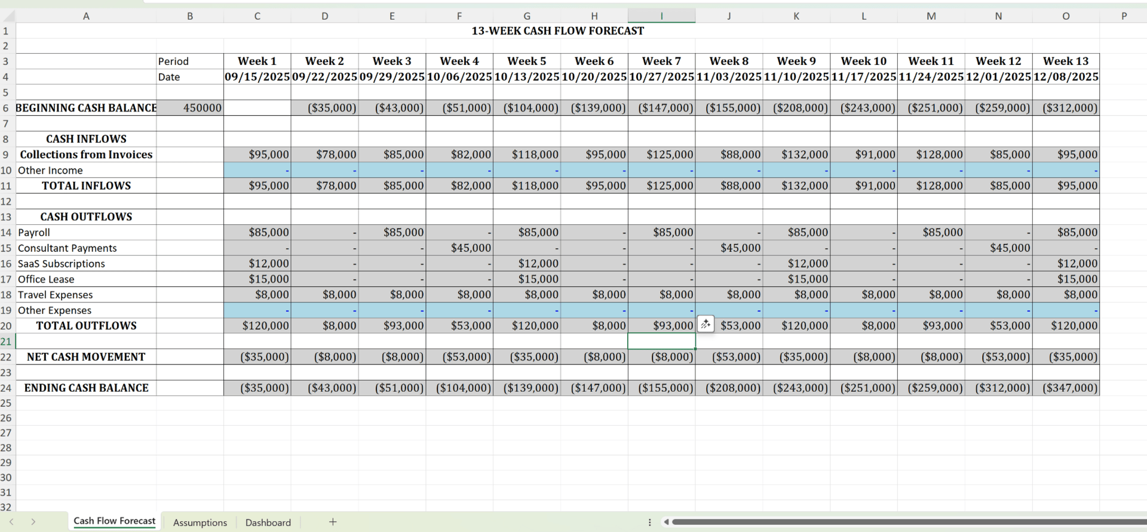Select Week 5 Office Lease $15,000

click(x=527, y=279)
